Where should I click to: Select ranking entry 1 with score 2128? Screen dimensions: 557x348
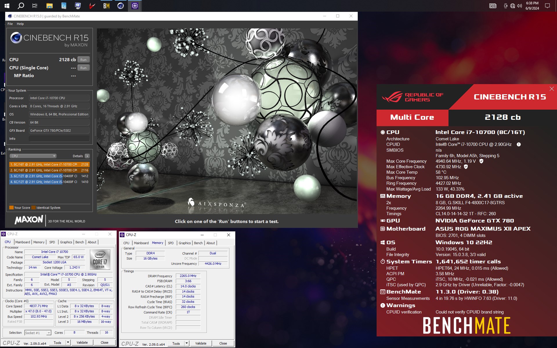[50, 164]
